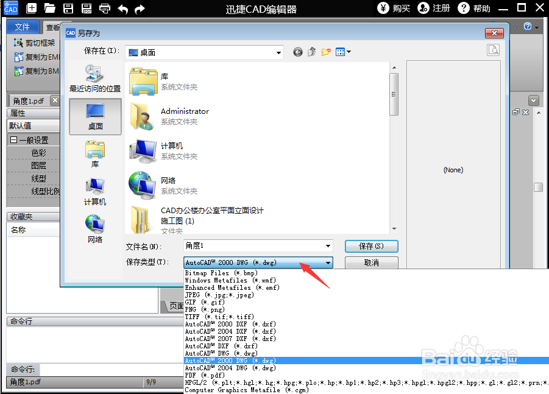Select 计算机 in the places bar
The height and width of the screenshot is (394, 549).
pyautogui.click(x=95, y=192)
